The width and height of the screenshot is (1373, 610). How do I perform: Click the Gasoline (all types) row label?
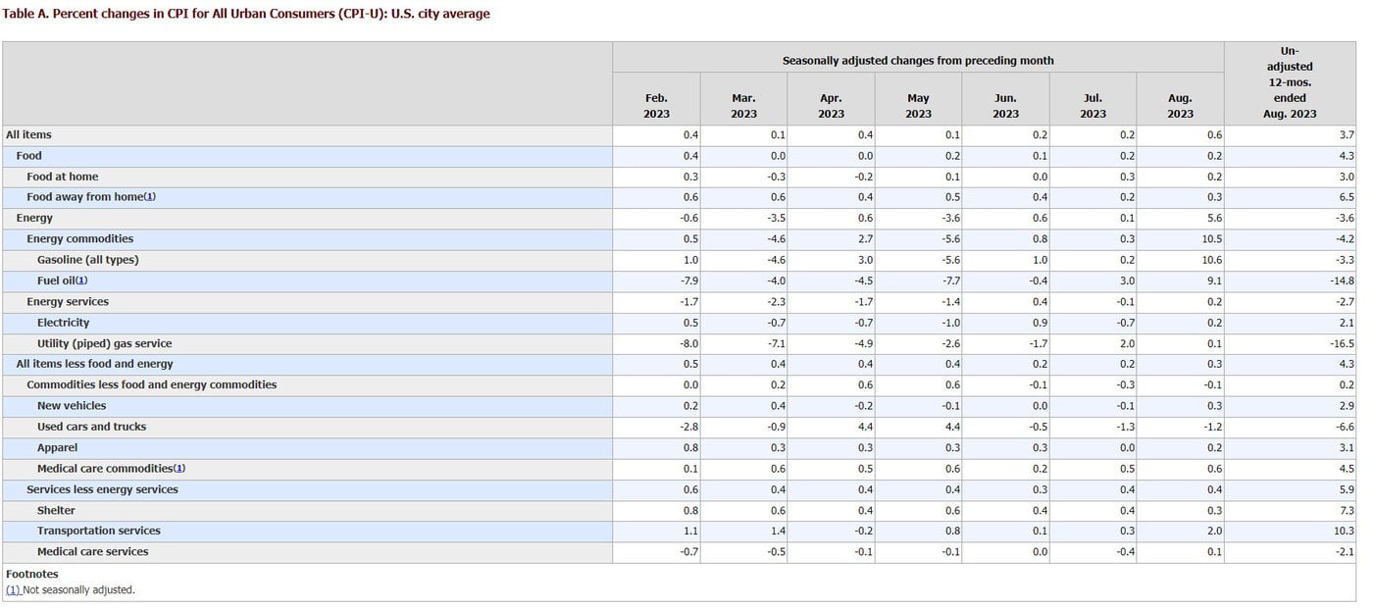click(x=87, y=260)
